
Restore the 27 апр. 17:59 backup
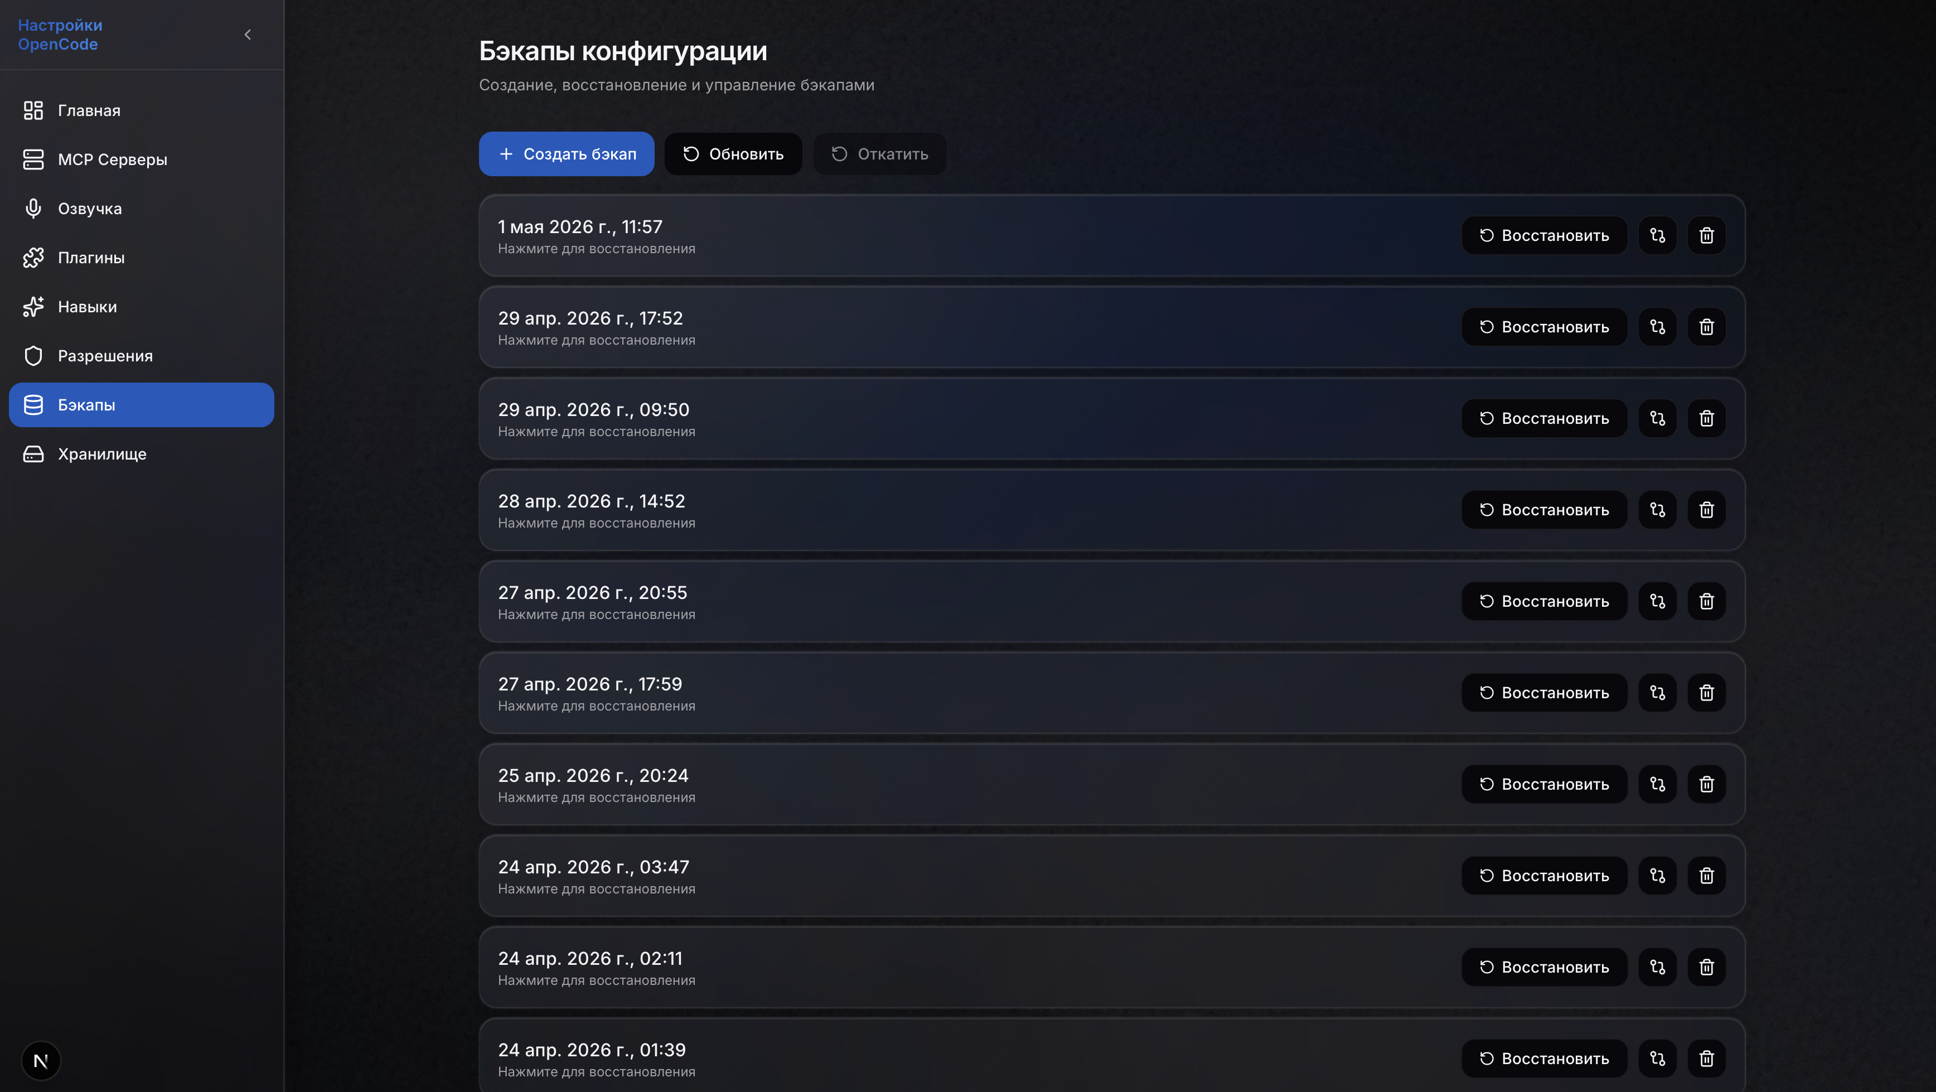click(1545, 693)
